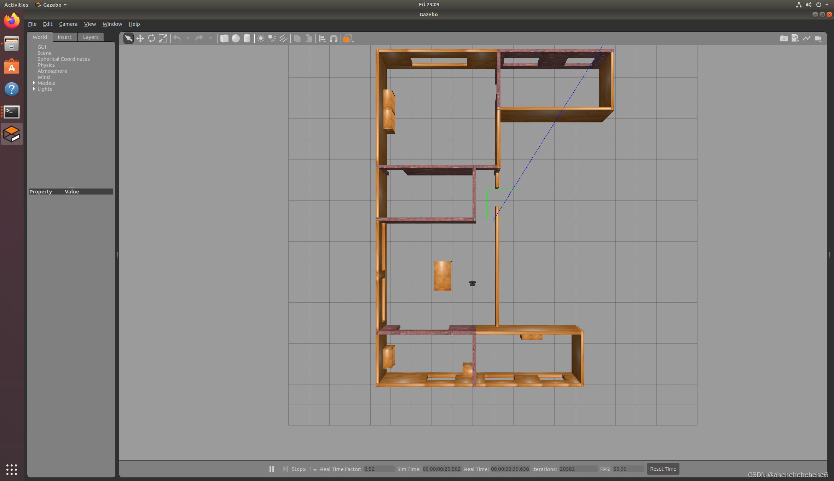834x481 pixels.
Task: Open Terminal from the Ubuntu dock
Action: pyautogui.click(x=12, y=112)
